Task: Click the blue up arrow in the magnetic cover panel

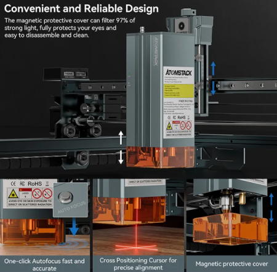Action: click(271, 199)
